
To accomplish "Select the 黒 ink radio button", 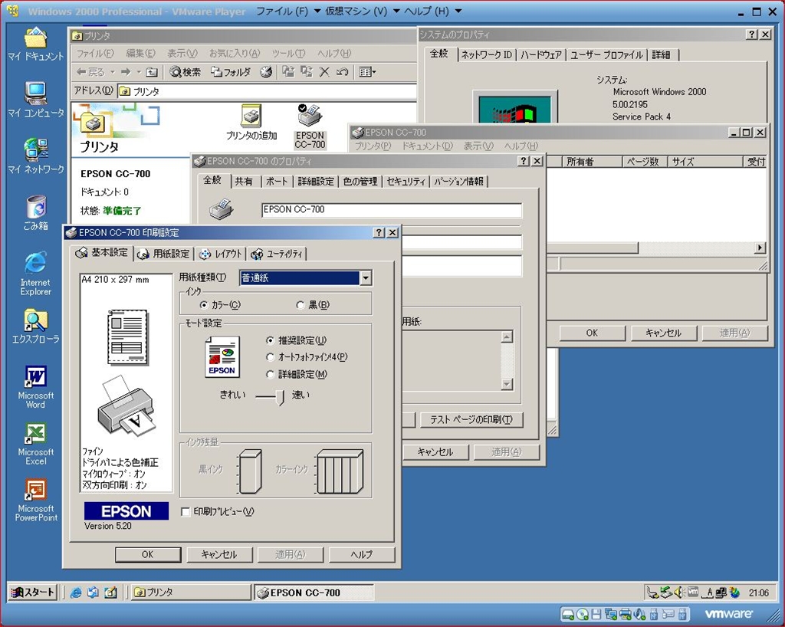I will [x=301, y=305].
